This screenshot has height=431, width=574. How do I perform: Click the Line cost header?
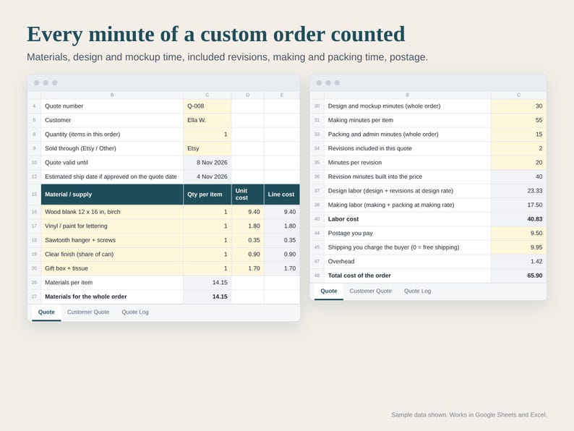282,195
